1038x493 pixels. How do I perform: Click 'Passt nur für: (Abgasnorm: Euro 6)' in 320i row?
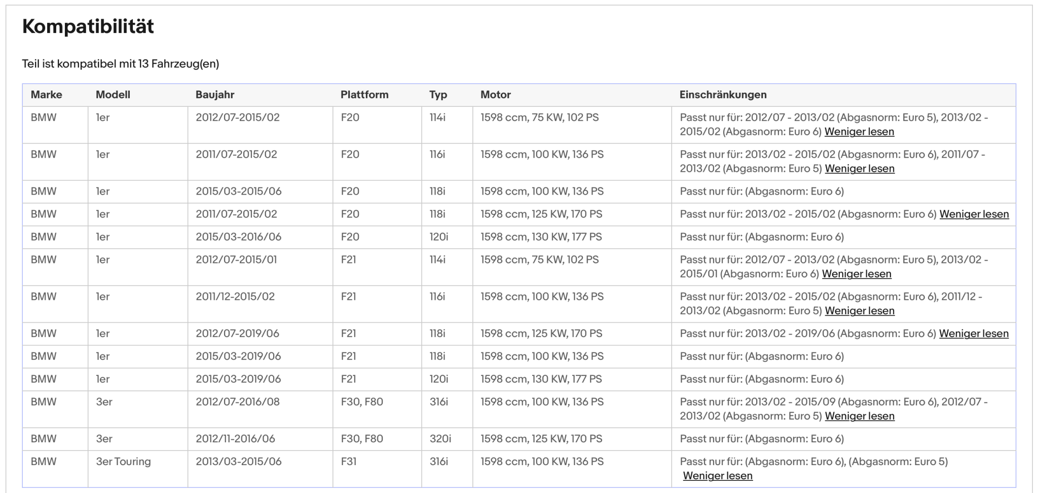click(762, 439)
